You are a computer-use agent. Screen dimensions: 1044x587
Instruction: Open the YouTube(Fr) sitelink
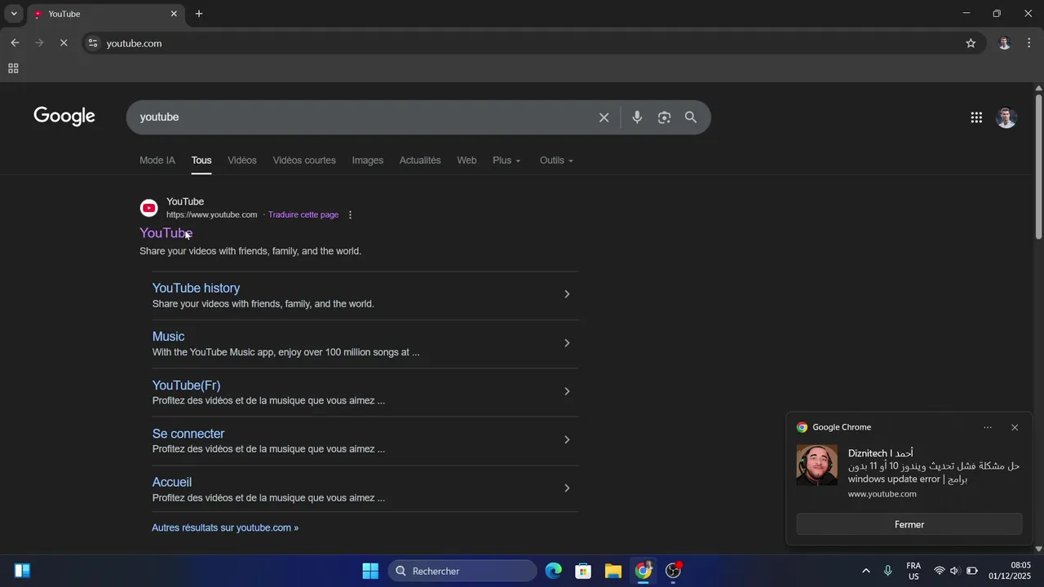pos(186,386)
